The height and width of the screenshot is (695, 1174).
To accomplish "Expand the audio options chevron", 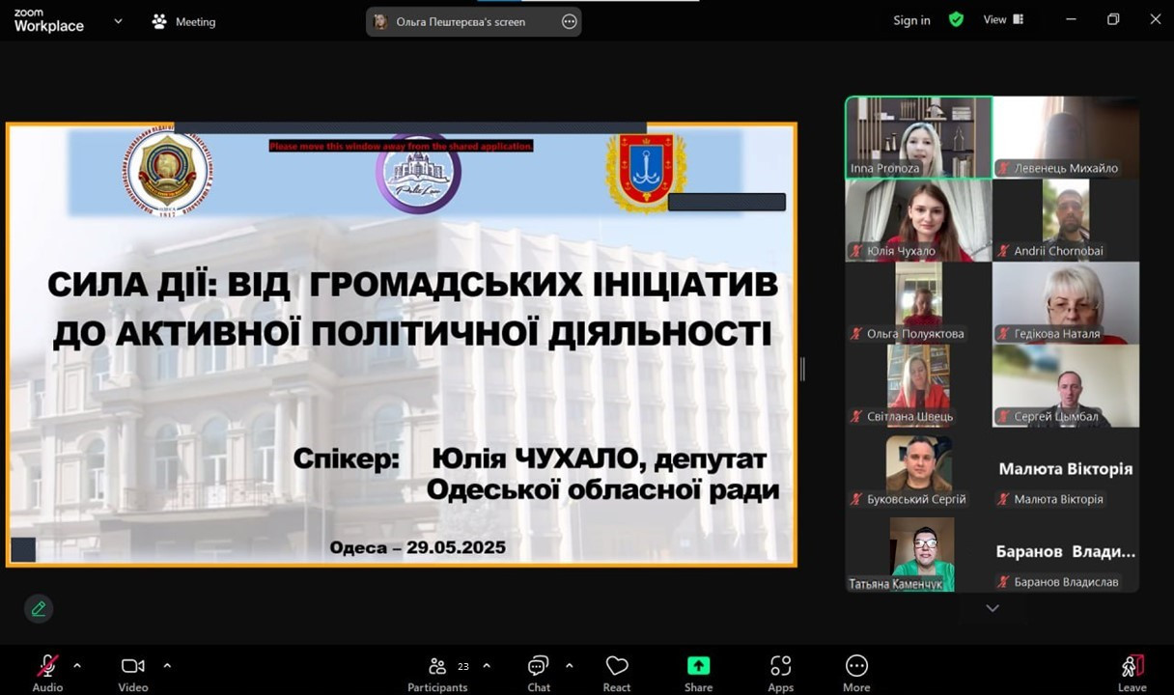I will point(77,665).
